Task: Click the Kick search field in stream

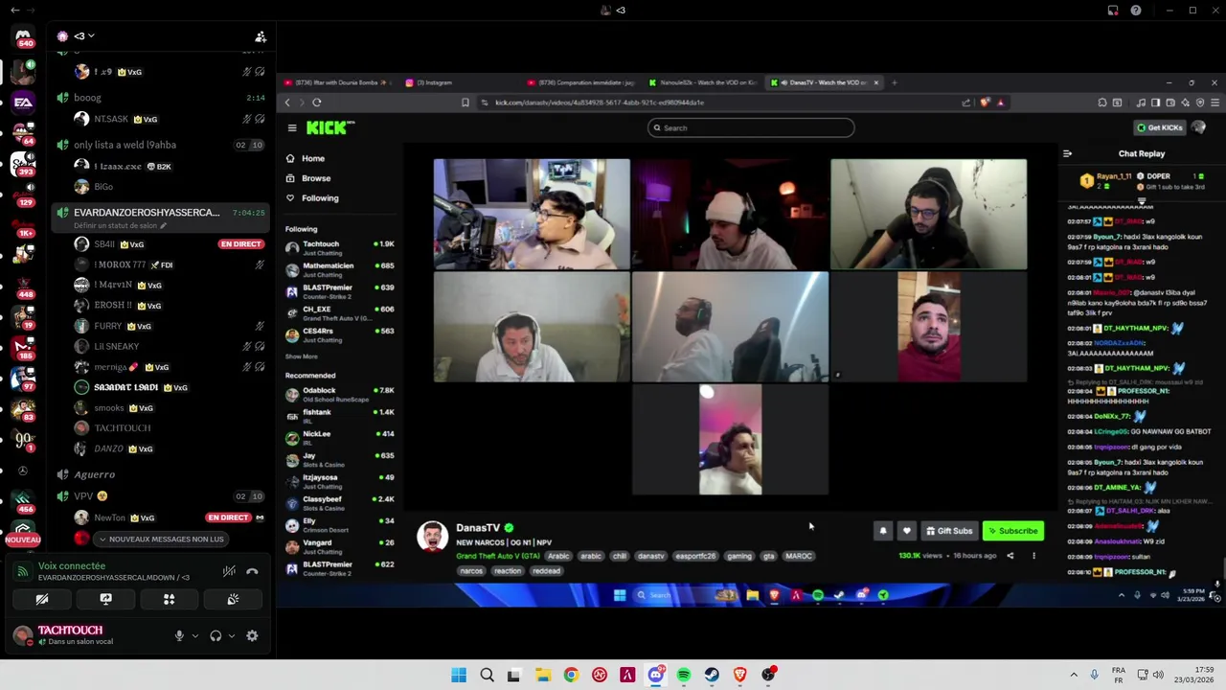Action: click(x=751, y=127)
